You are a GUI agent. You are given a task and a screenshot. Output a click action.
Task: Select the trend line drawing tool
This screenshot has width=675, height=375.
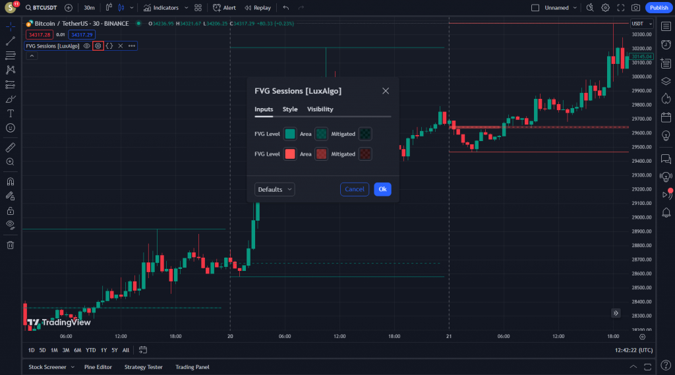tap(11, 41)
